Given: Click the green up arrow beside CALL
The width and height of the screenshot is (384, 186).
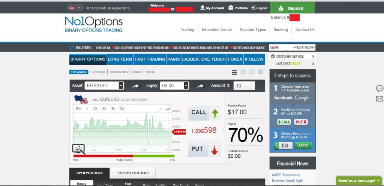Looking at the screenshot, I should click(215, 114).
